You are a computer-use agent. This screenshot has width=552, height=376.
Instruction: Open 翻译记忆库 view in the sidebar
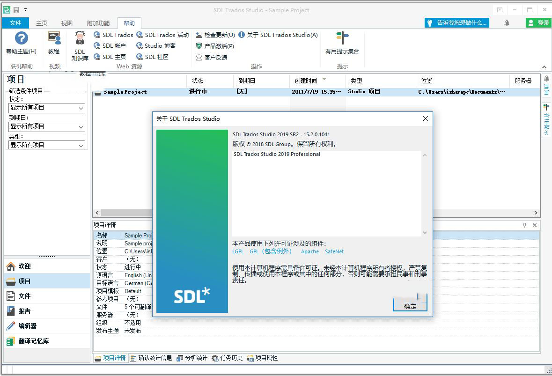[33, 341]
